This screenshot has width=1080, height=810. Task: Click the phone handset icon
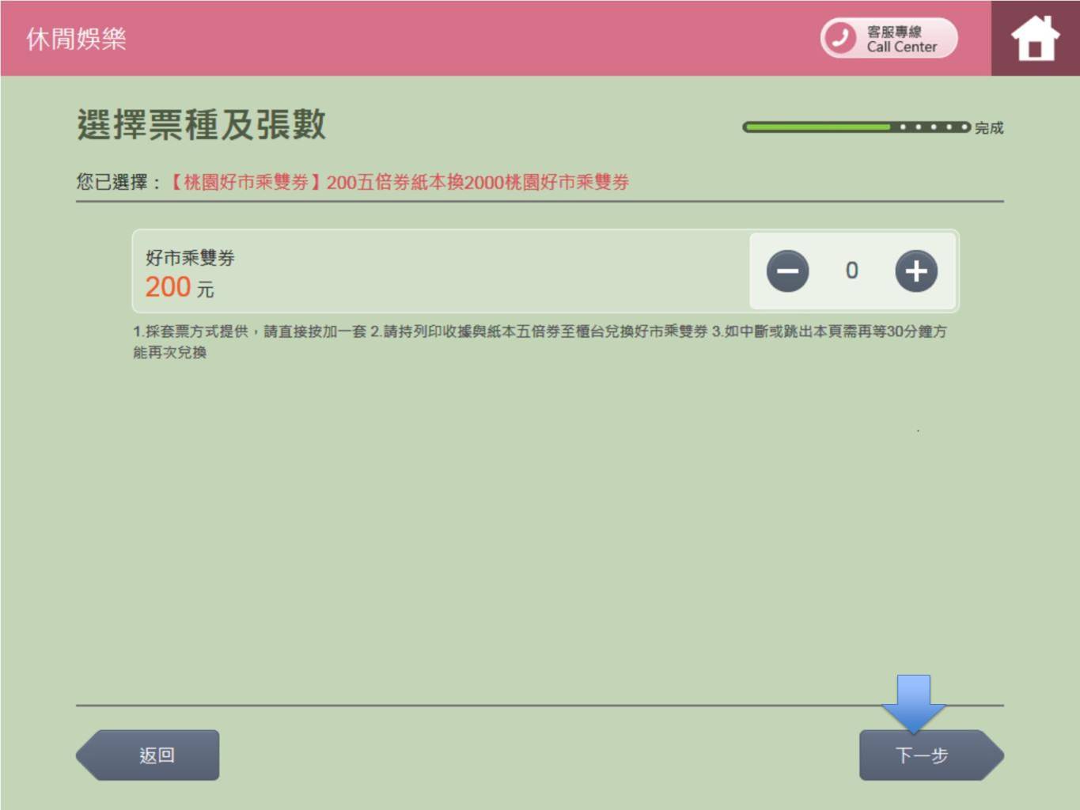840,38
